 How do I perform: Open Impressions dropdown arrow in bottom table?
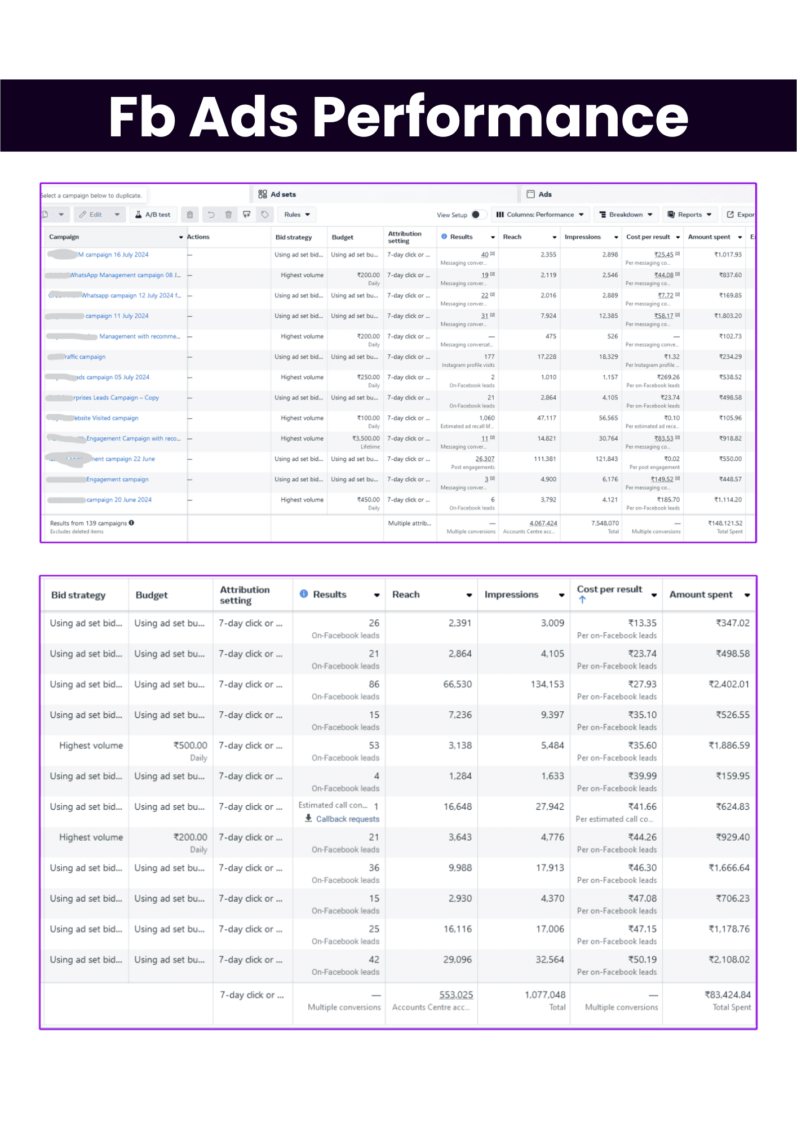click(561, 596)
